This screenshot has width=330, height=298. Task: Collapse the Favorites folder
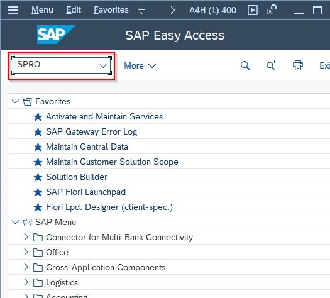[x=15, y=101]
